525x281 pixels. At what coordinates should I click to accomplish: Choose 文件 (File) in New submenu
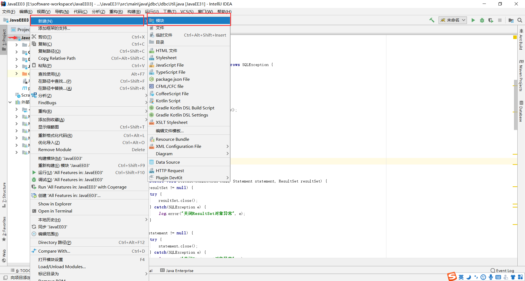(189, 28)
